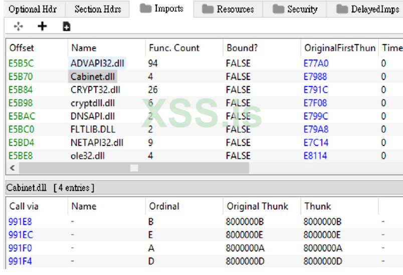Screen dimensions: 403x275
Task: Click the add-page document icon in toolbar
Action: 67,26
